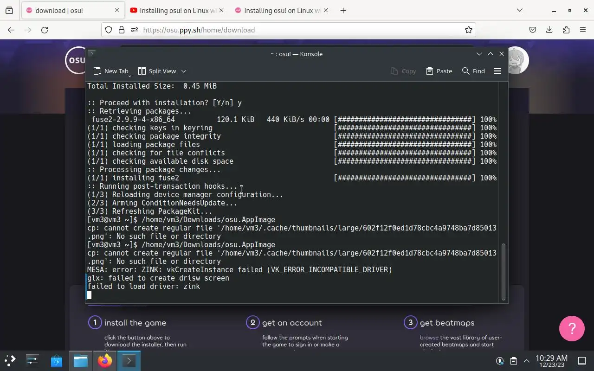
Task: Open Firefox Extensions menu
Action: point(566,30)
